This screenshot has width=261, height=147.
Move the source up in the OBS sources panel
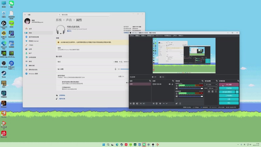click(164, 104)
